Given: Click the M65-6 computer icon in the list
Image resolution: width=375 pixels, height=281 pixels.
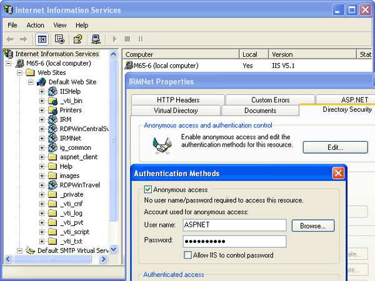Looking at the screenshot, I should tap(129, 66).
